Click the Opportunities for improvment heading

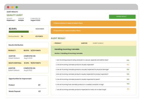[20, 79]
